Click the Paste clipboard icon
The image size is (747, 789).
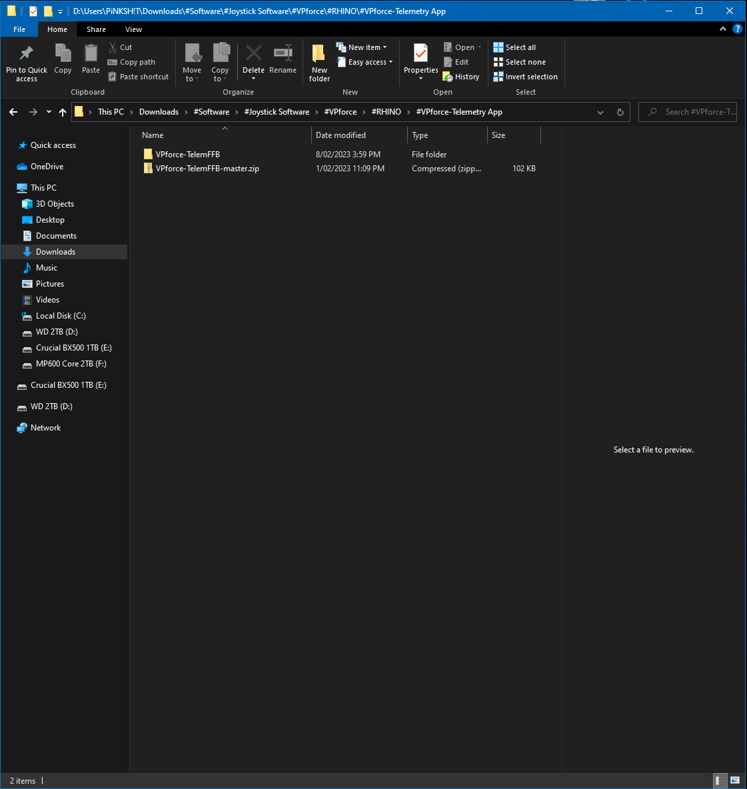(91, 53)
